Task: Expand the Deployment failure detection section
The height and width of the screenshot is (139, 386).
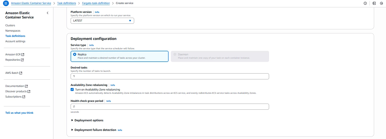Action: pyautogui.click(x=93, y=130)
